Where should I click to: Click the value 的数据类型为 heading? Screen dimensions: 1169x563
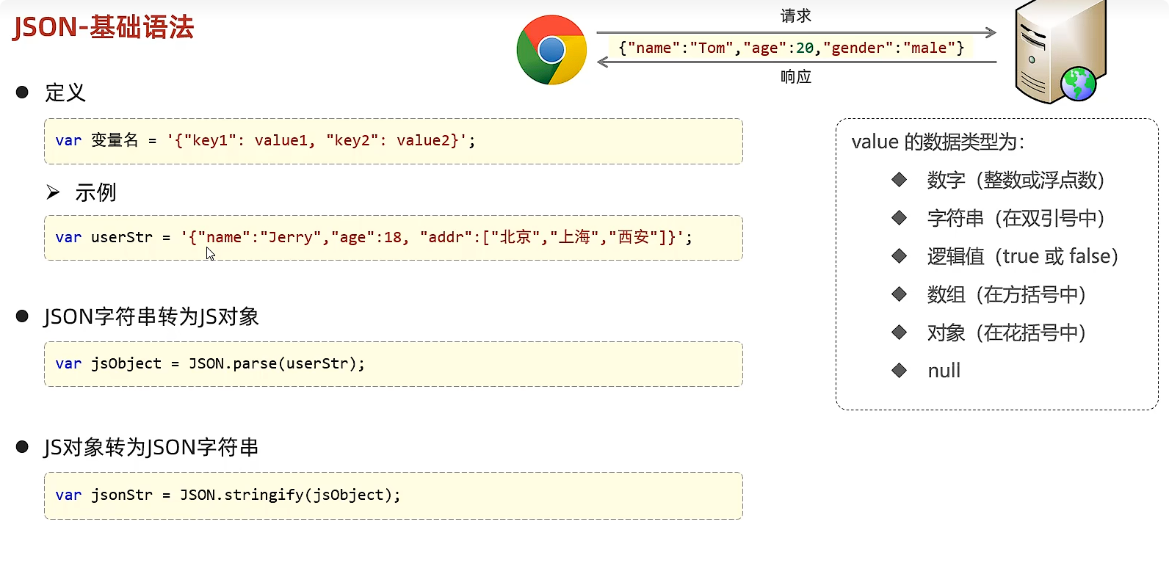[x=938, y=142]
